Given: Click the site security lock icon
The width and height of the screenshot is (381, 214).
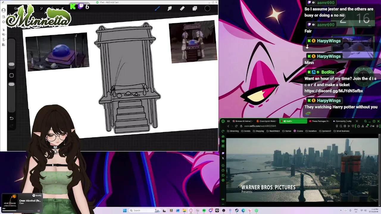Looking at the screenshot, I should point(241,126).
